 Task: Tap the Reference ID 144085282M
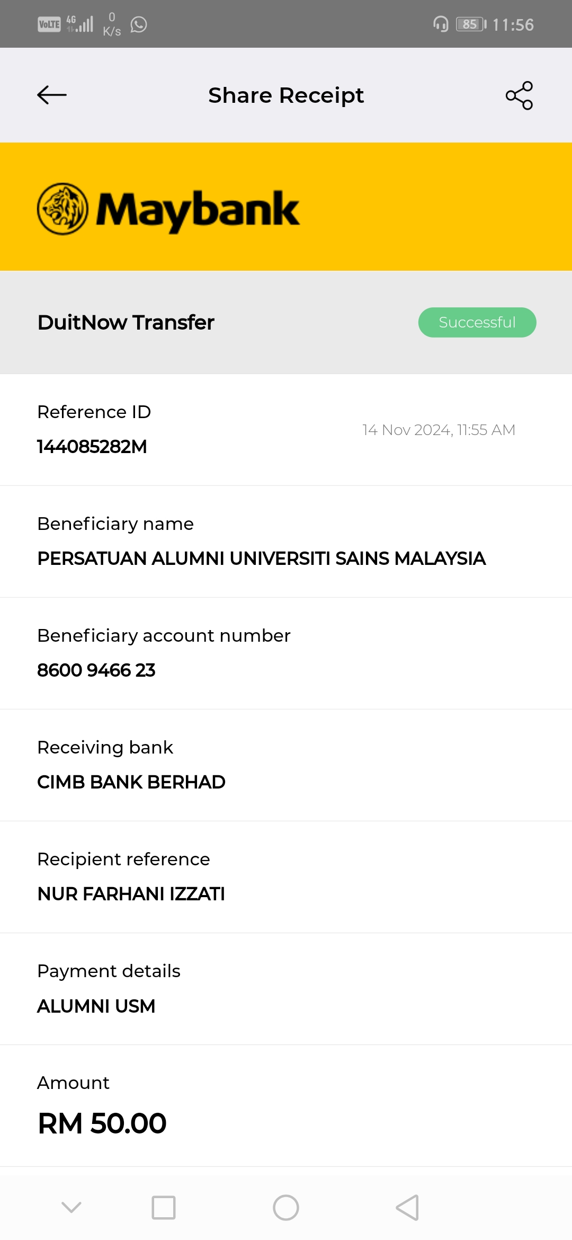point(92,447)
